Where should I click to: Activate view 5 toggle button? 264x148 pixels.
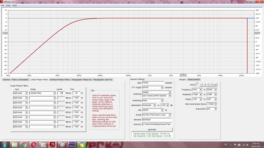coord(210,85)
